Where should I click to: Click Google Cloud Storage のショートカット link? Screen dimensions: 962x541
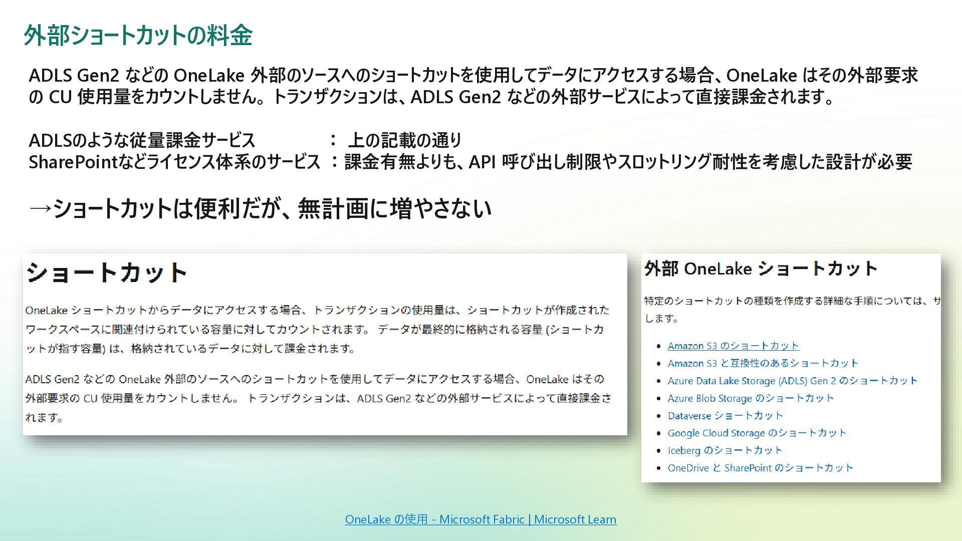pos(757,433)
